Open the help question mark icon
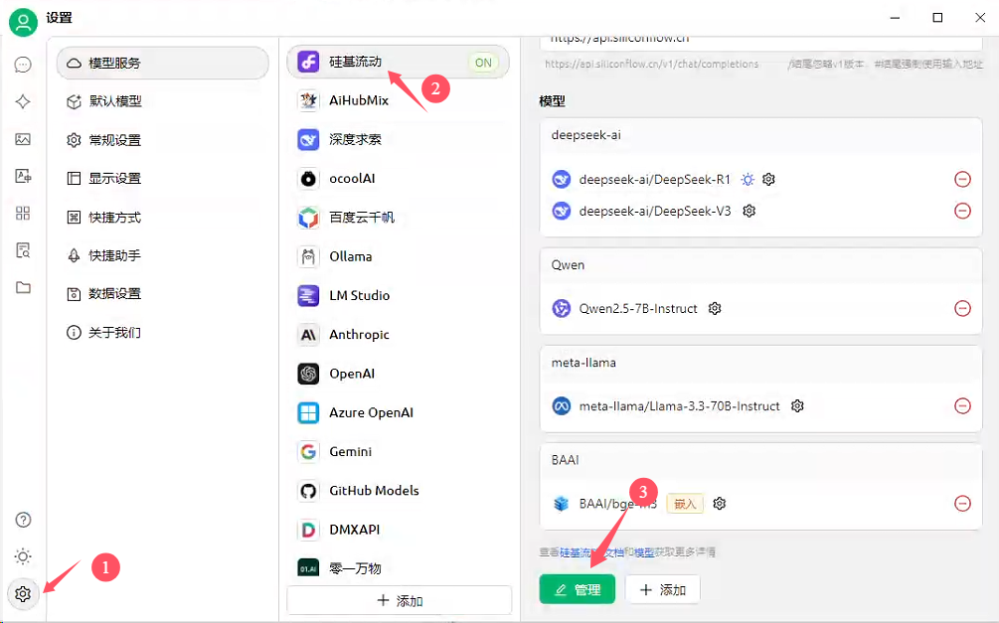This screenshot has height=623, width=999. click(23, 520)
